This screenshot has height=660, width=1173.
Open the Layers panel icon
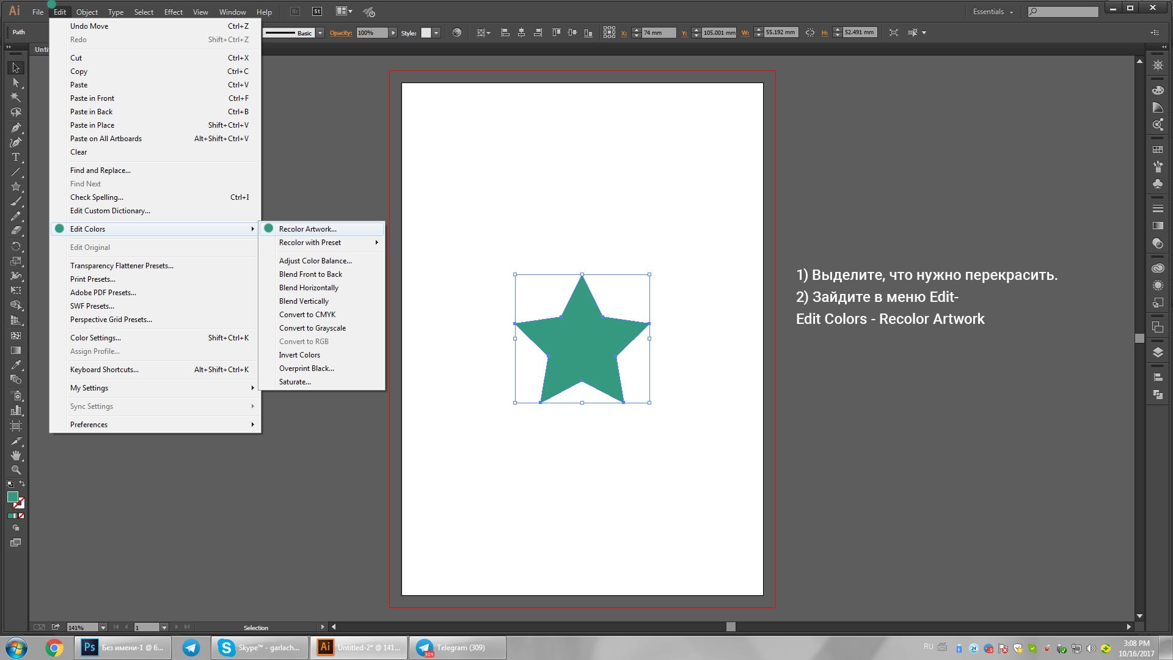(1157, 353)
